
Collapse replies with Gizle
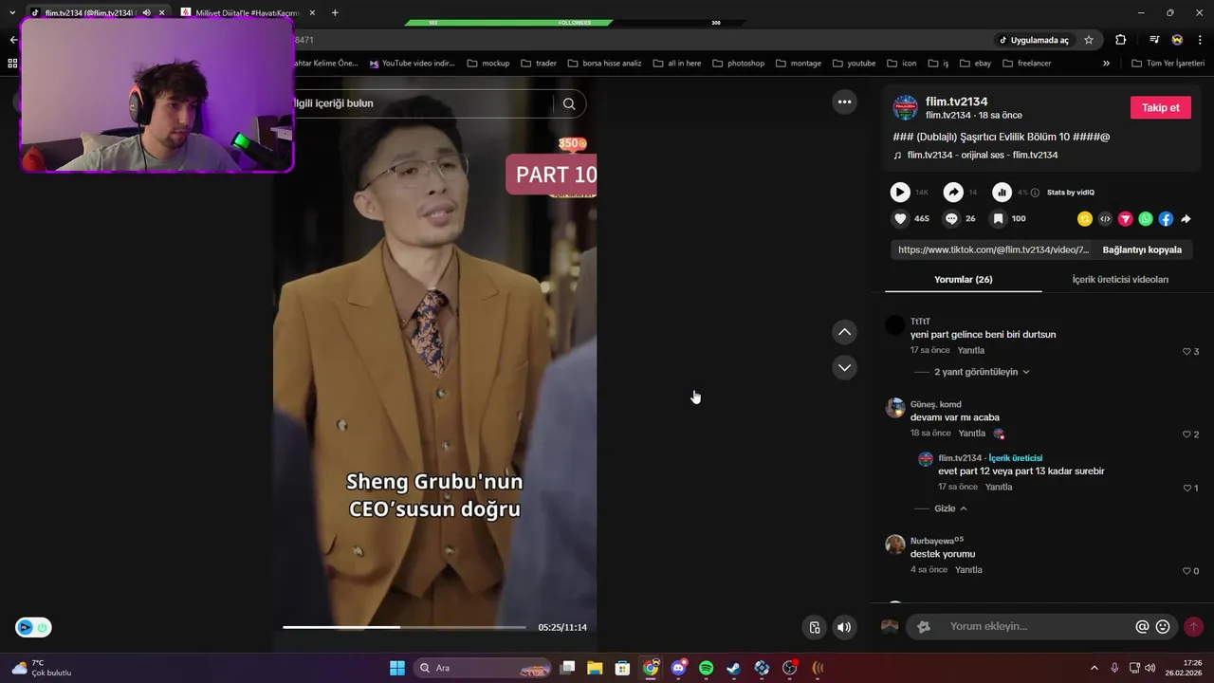tap(950, 508)
